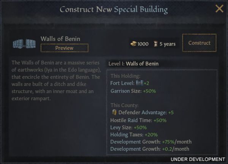
Task: Click the Garrison Size +50% modifier
Action: coord(133,91)
